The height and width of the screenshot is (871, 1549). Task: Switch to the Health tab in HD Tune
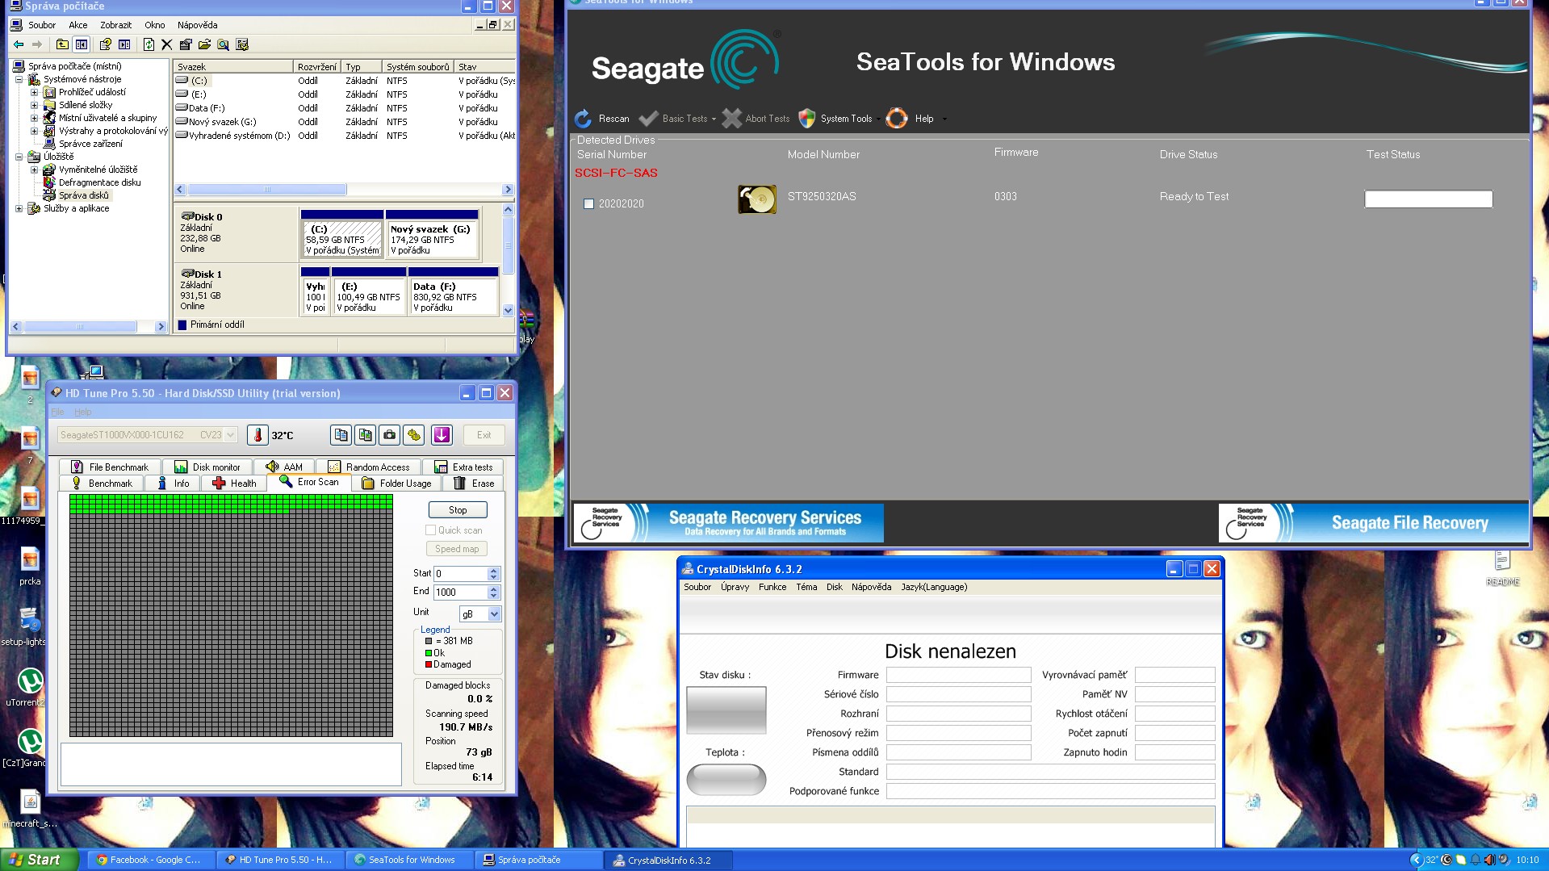[235, 484]
